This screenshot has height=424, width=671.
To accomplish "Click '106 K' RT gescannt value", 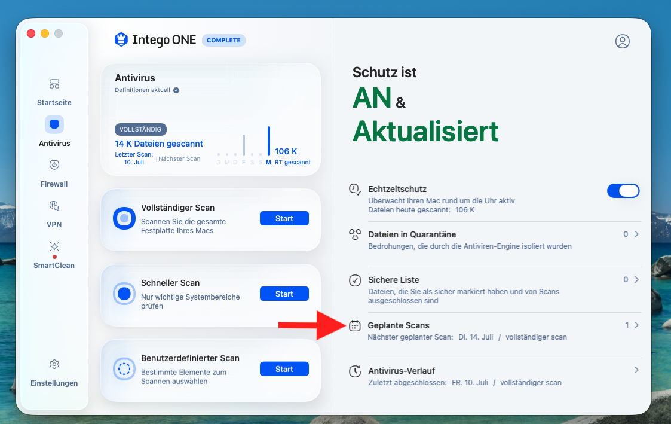I will [286, 152].
